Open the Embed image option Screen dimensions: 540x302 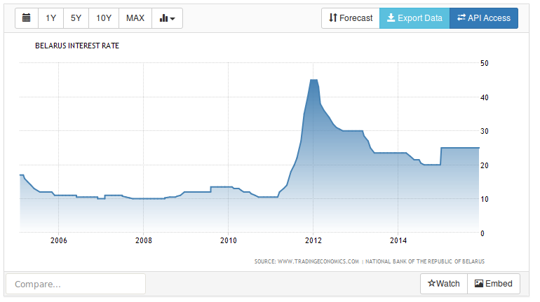click(494, 284)
